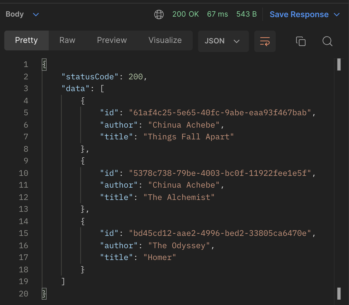Click the scrollbar marker beside line 20
349x305 pixels.
pos(339,294)
